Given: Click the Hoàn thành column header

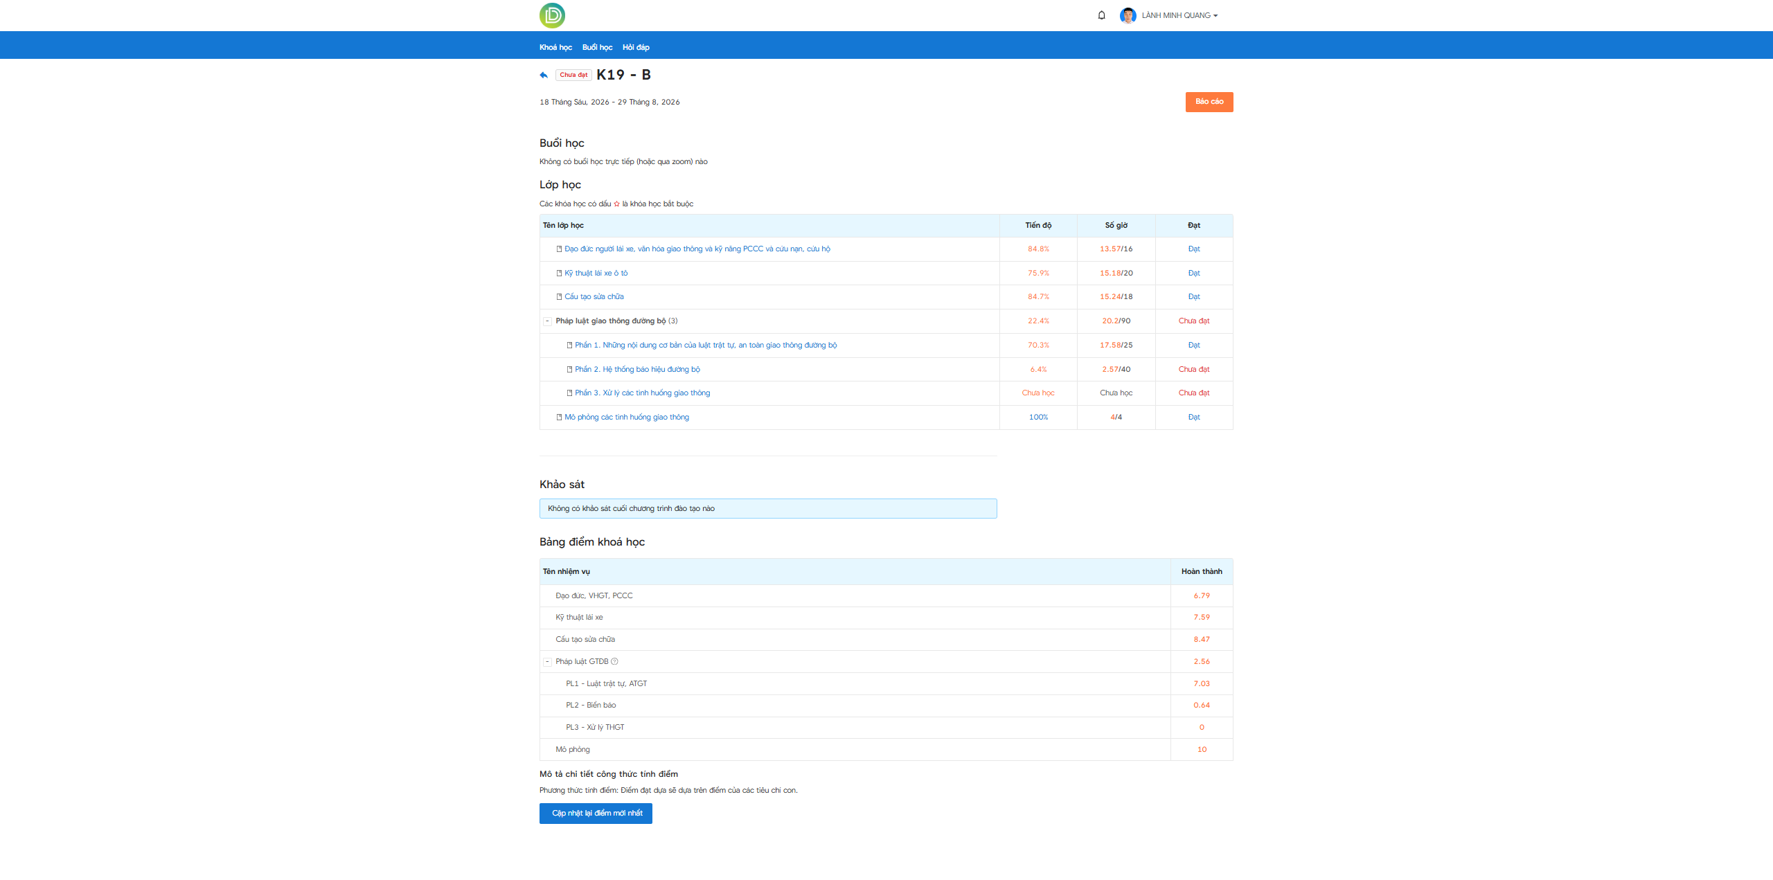Looking at the screenshot, I should pyautogui.click(x=1202, y=572).
